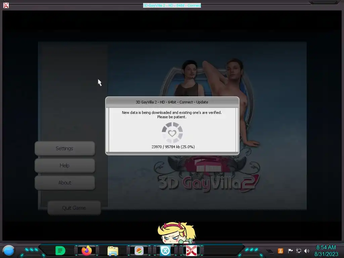Click the window title 3D GayVilla 2 - HD
344x258 pixels.
click(x=172, y=5)
